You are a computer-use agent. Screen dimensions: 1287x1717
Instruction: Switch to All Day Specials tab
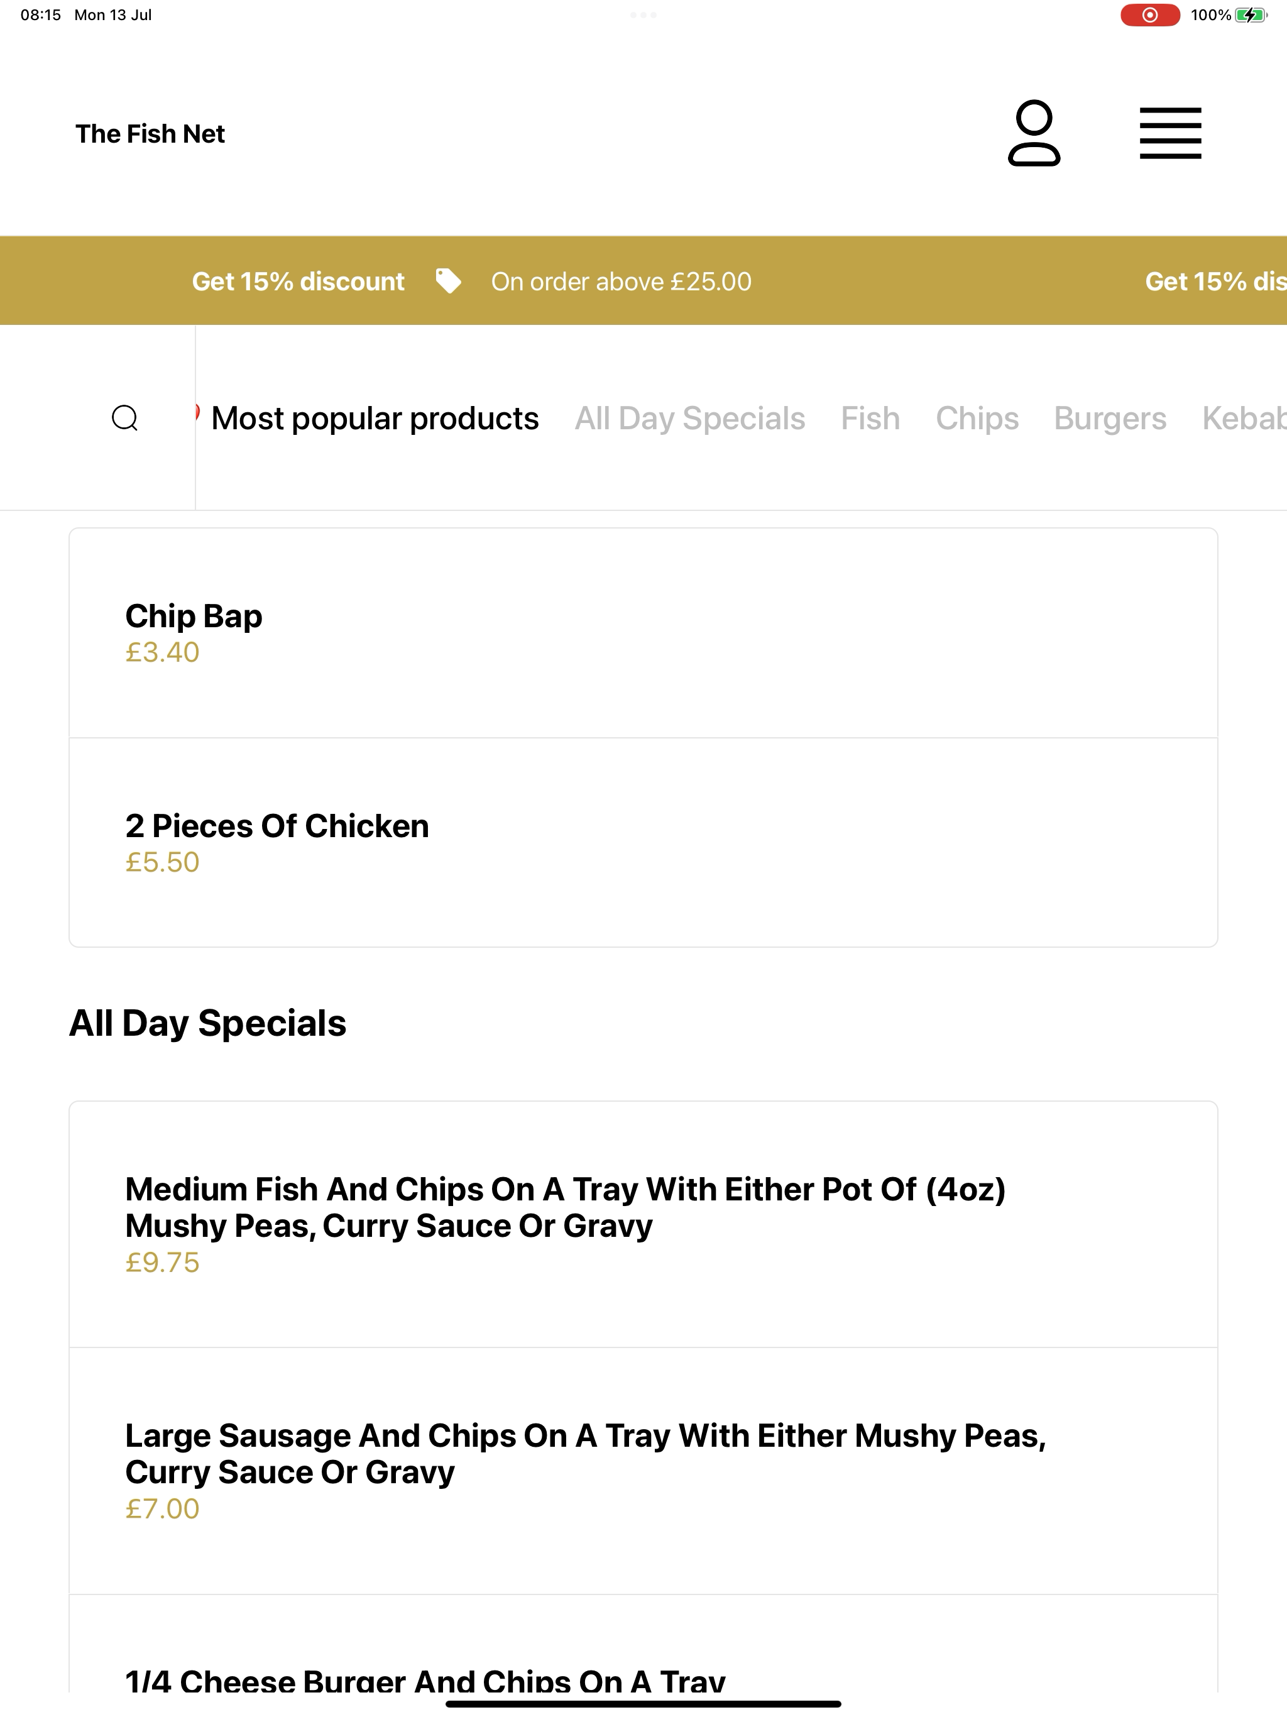coord(689,419)
